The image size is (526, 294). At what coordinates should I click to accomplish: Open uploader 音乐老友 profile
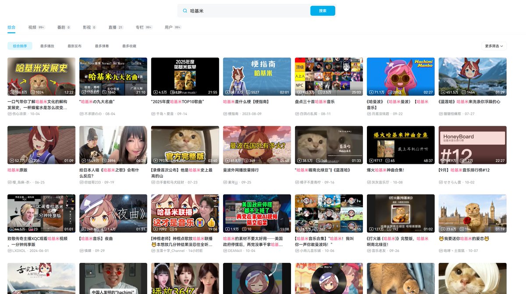tap(379, 250)
